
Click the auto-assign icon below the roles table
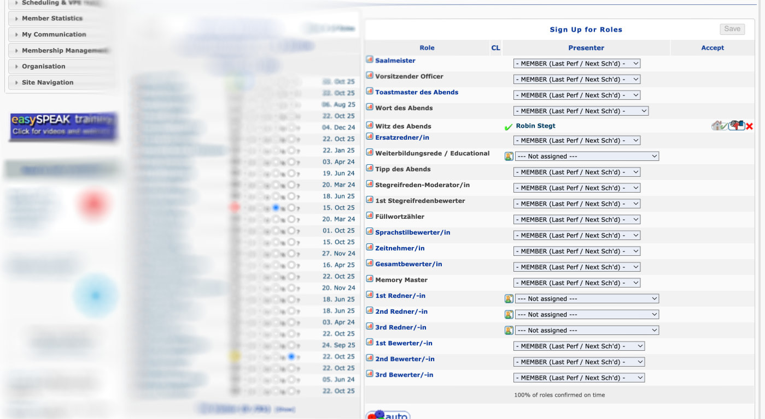(x=388, y=415)
